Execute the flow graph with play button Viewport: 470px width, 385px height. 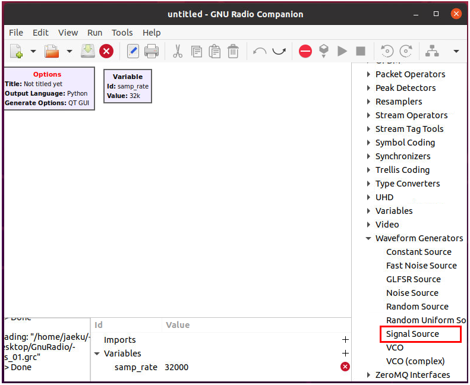342,51
